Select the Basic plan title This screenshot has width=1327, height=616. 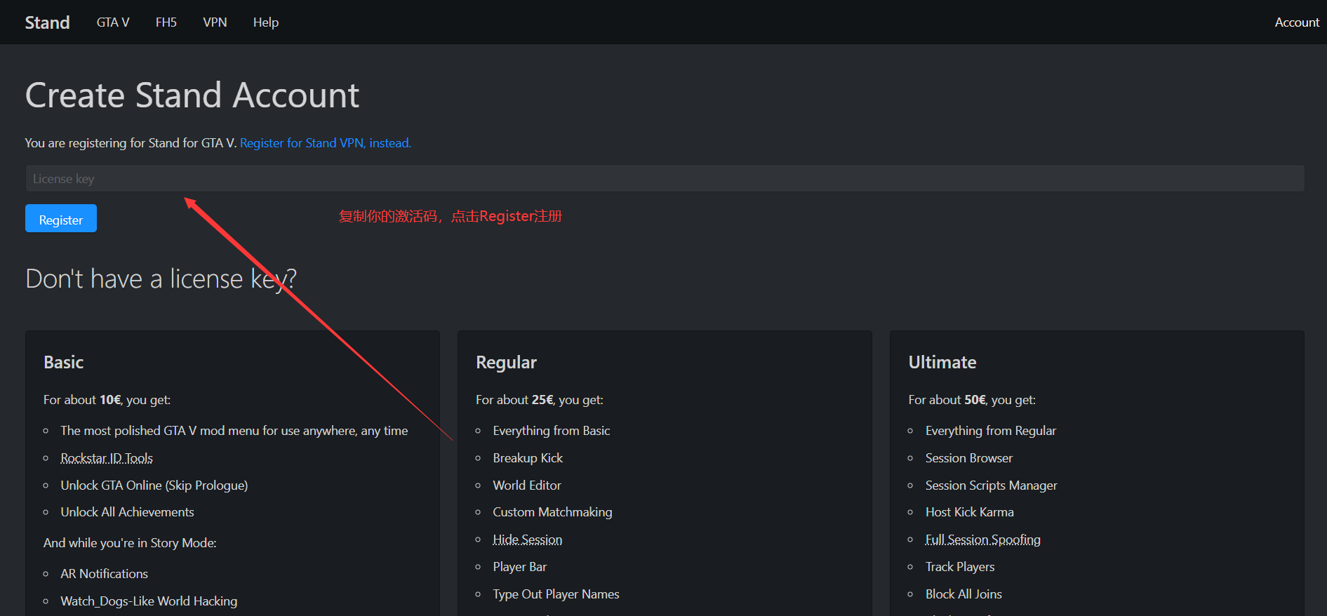[64, 362]
